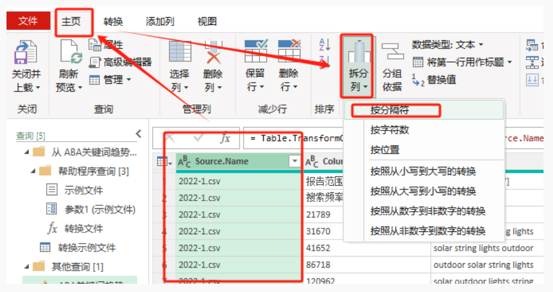Click the 拆分列 split column button
553x292 pixels.
point(358,66)
